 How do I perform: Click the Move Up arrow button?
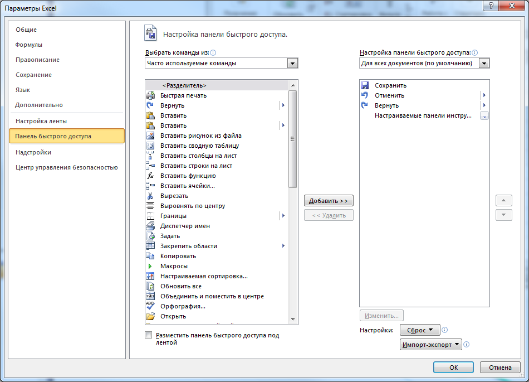coord(504,201)
